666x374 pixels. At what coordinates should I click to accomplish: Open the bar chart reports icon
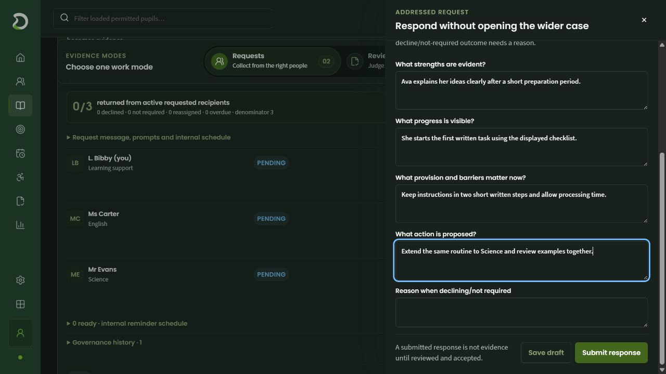20,225
